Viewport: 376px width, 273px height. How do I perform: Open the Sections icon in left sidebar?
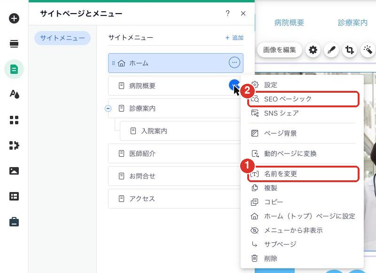pyautogui.click(x=14, y=44)
